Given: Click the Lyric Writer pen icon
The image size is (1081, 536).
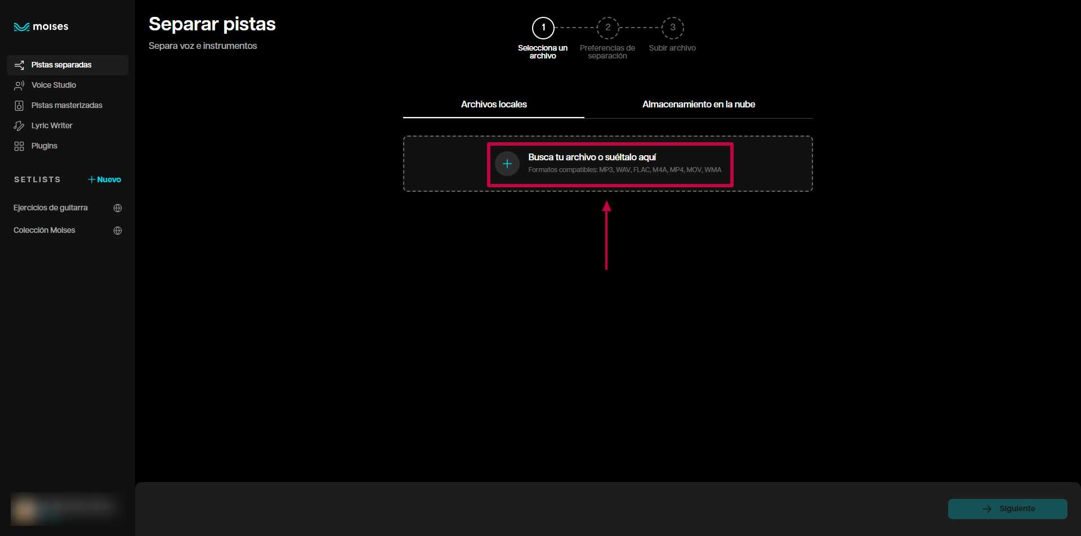Looking at the screenshot, I should click(19, 126).
